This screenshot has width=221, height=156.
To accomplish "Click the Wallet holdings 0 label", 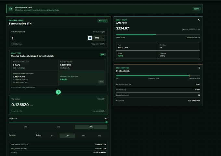I will pyautogui.click(x=99, y=32).
